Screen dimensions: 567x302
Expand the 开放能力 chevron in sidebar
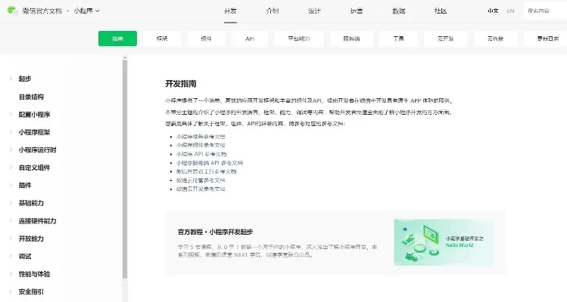pos(11,238)
